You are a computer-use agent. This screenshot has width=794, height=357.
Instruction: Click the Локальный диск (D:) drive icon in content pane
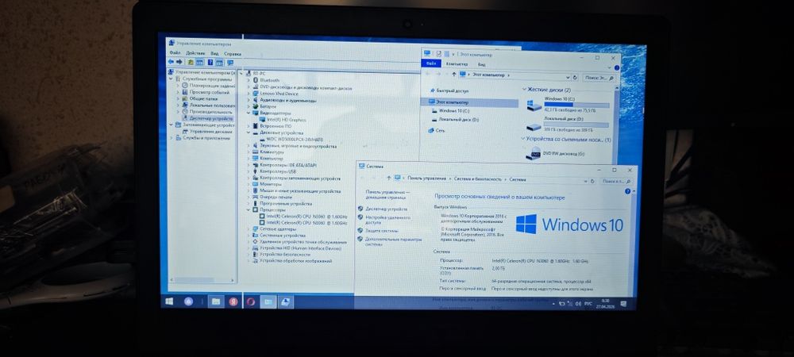point(534,127)
